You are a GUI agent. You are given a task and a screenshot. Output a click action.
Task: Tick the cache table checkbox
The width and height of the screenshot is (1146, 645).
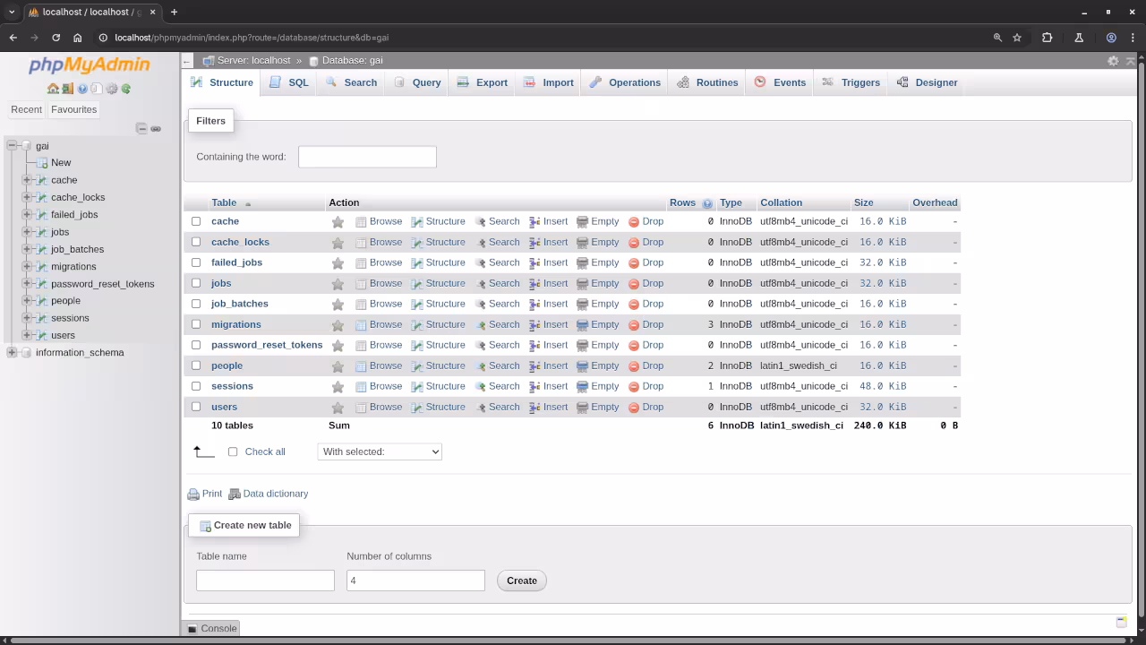196,221
